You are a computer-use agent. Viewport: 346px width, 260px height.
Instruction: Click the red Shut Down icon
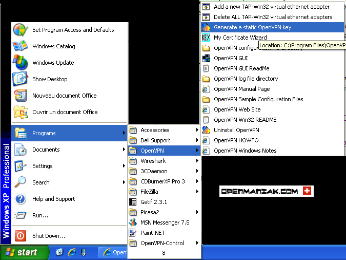point(21,236)
